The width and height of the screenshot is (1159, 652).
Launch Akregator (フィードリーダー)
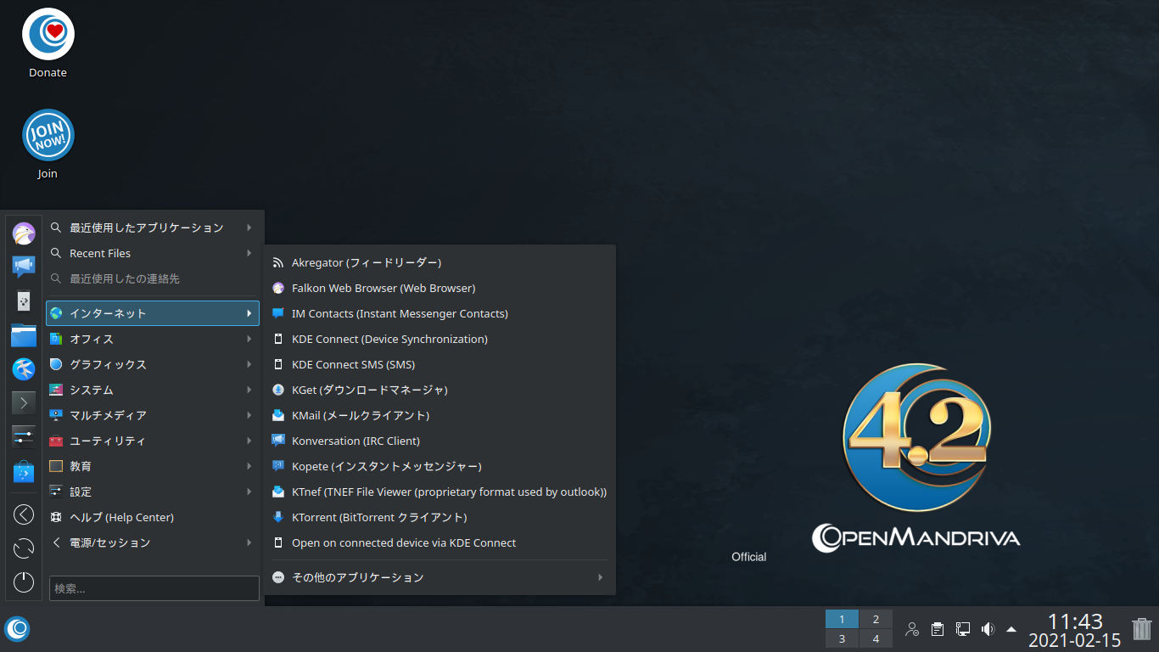[x=440, y=262]
